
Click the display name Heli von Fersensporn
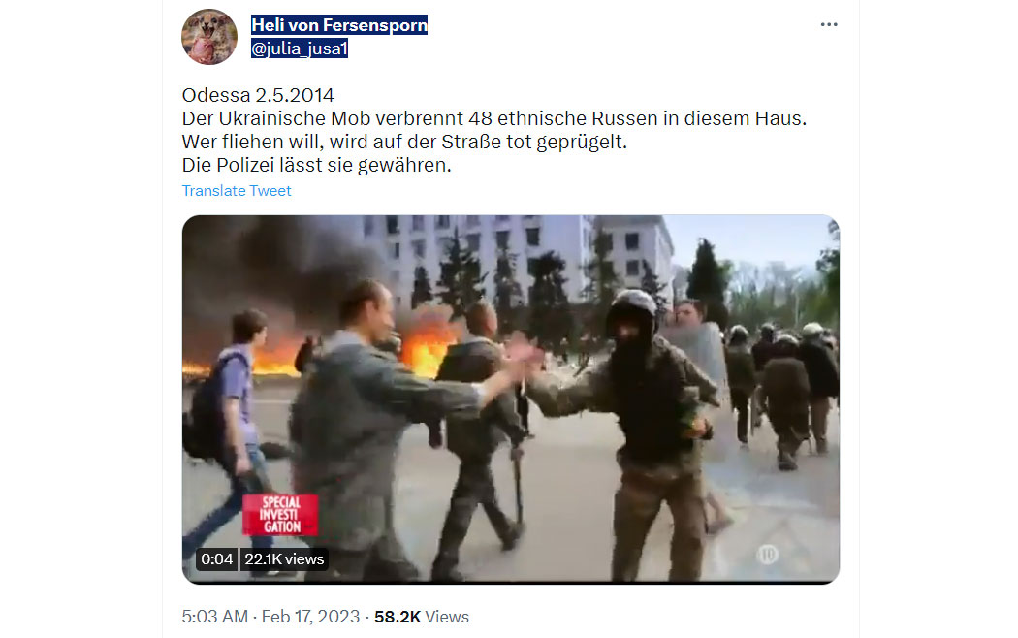[x=339, y=24]
